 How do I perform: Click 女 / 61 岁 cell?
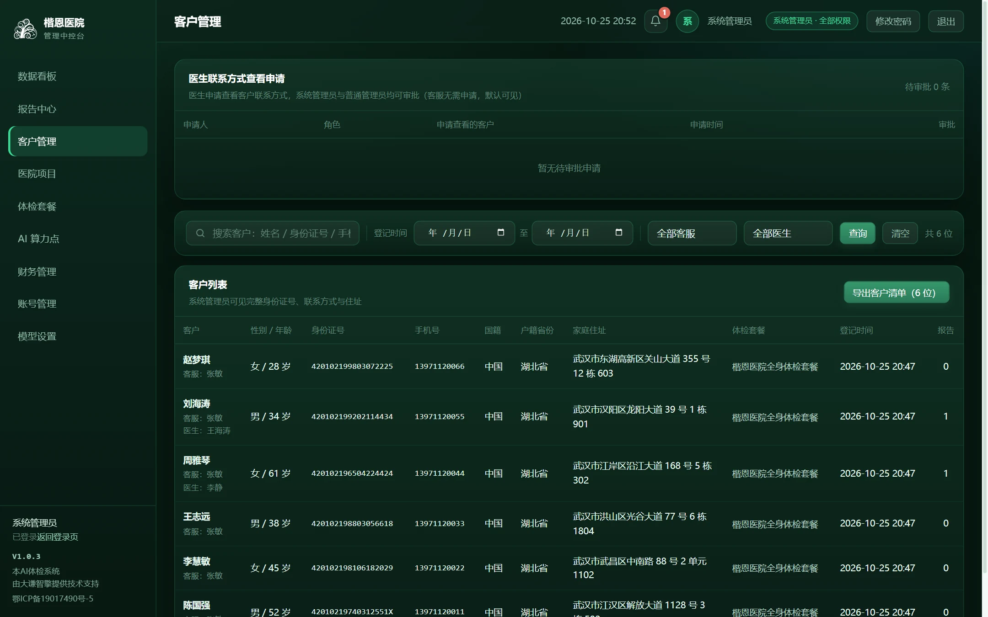(271, 473)
